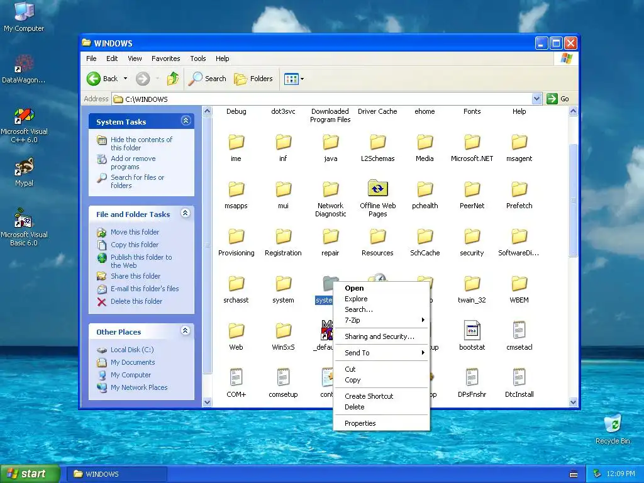Click Share this folder link
The width and height of the screenshot is (644, 483).
(136, 276)
